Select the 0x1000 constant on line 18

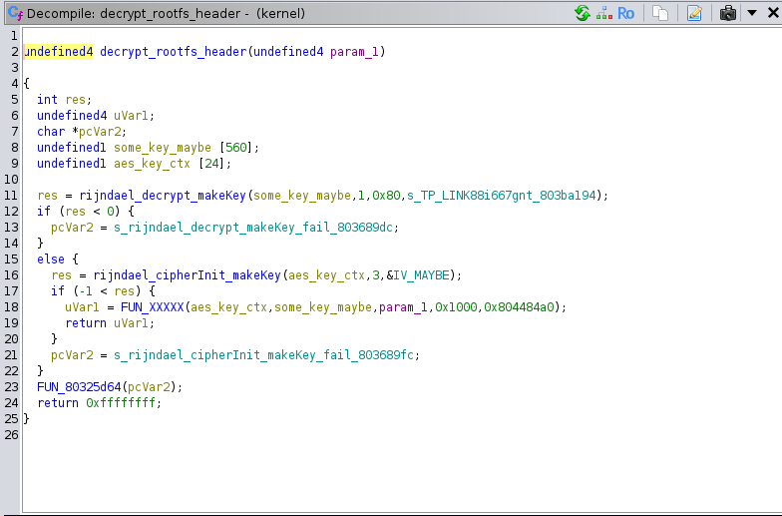coord(456,307)
